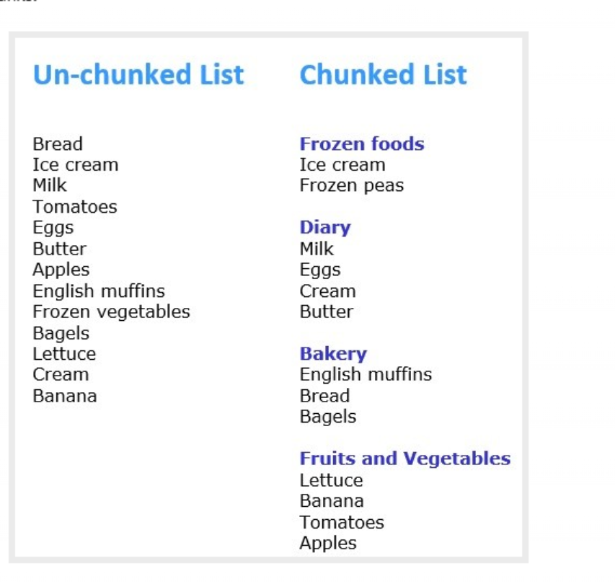Select "Milk" in the un-chunked list
Viewport: 615px width, 584px height.
point(50,186)
